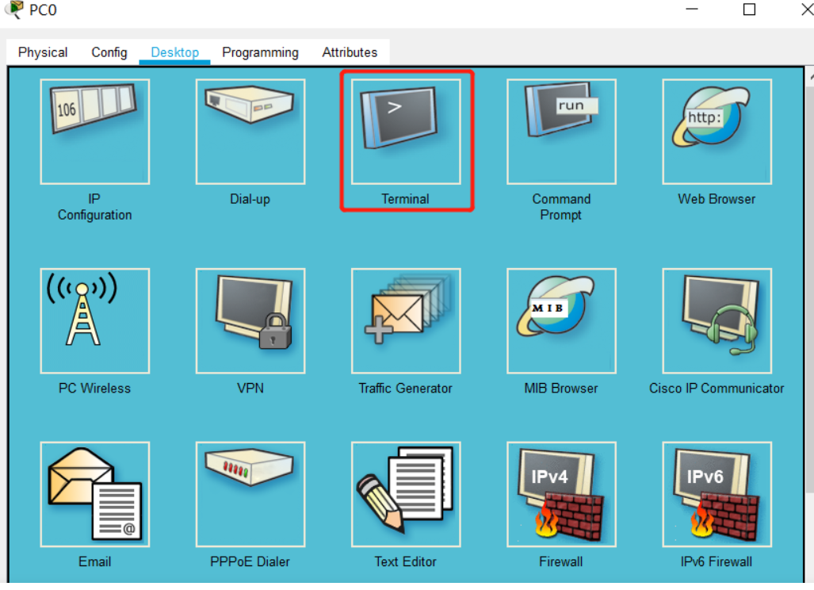Open the Email client
The height and width of the screenshot is (590, 814).
point(95,494)
